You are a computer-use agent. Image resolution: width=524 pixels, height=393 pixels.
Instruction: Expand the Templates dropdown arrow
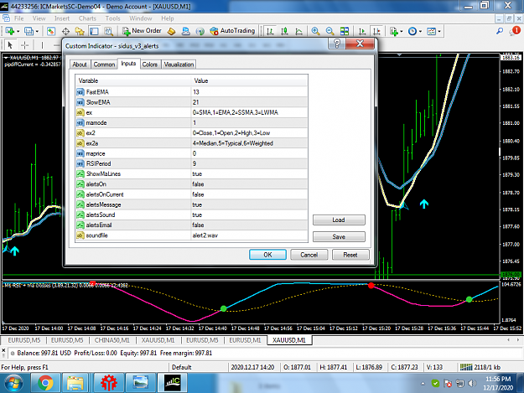point(439,31)
